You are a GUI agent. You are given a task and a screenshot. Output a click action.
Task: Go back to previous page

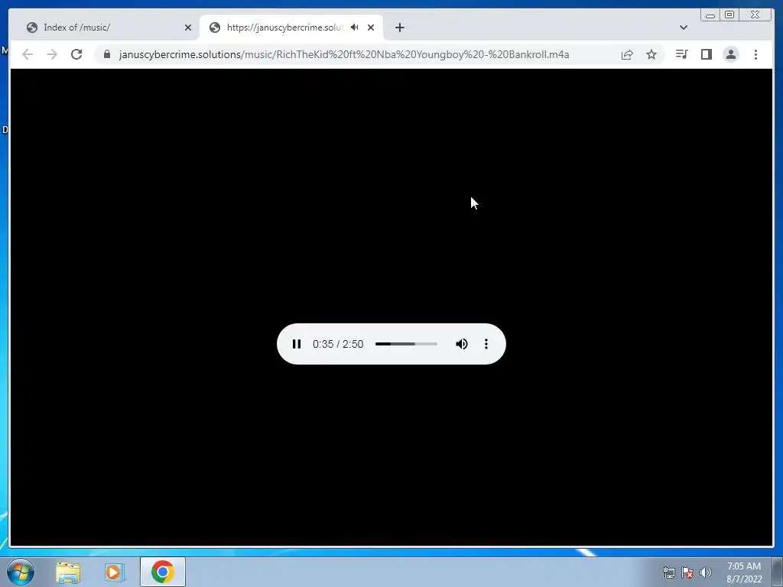click(x=28, y=54)
